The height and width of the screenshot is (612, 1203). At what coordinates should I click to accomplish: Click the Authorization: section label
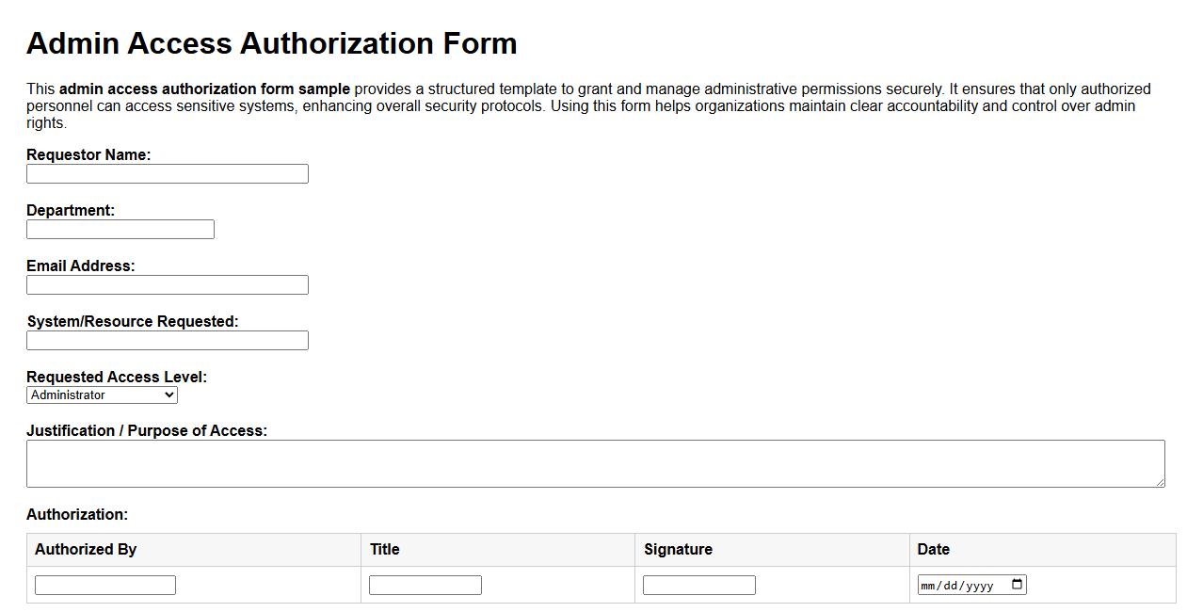click(76, 514)
